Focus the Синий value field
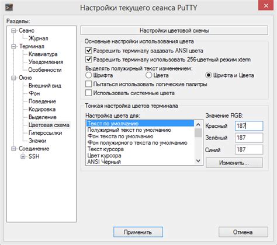This screenshot has width=277, height=245. (x=249, y=149)
